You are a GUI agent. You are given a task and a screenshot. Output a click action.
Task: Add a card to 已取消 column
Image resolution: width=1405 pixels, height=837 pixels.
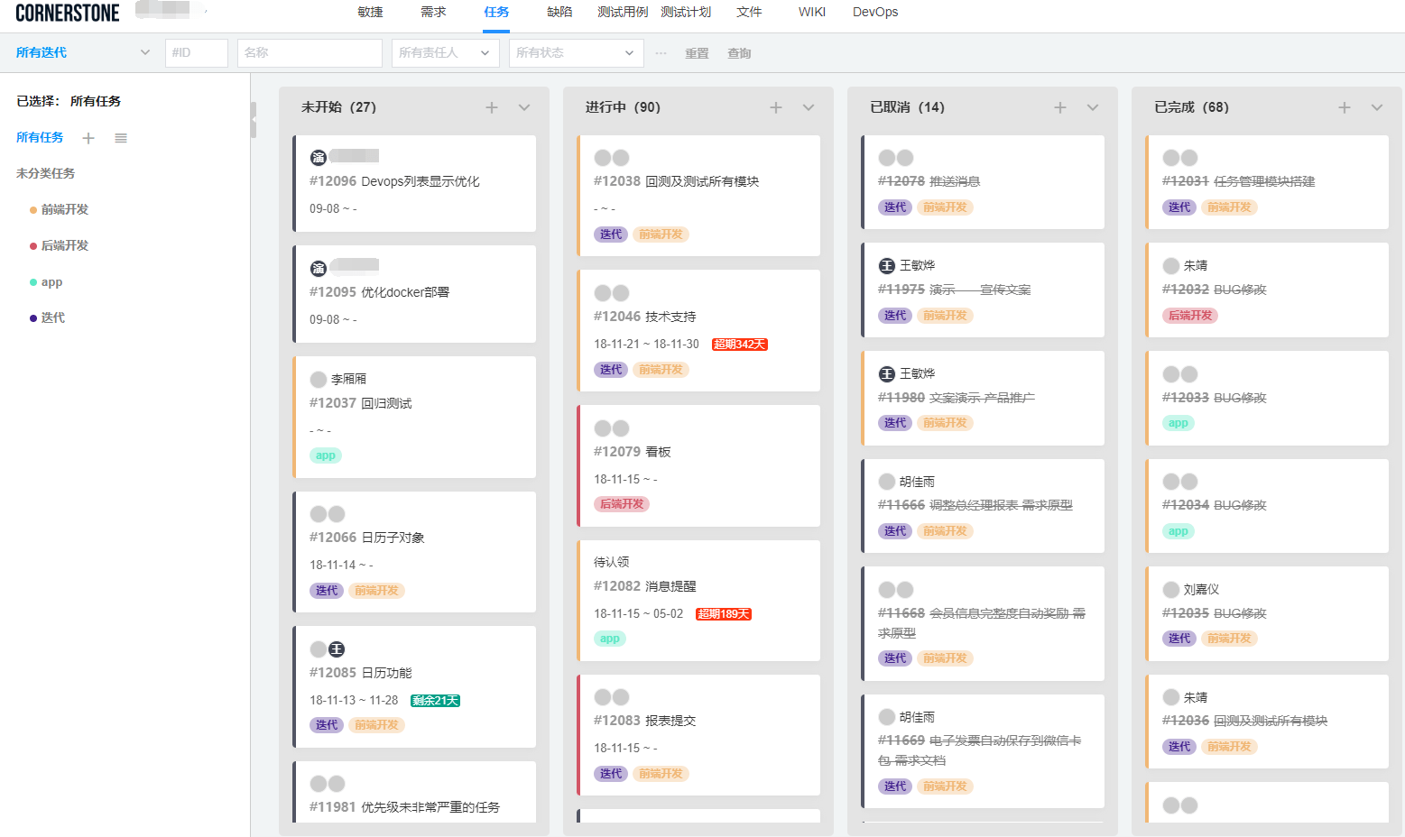tap(1060, 107)
